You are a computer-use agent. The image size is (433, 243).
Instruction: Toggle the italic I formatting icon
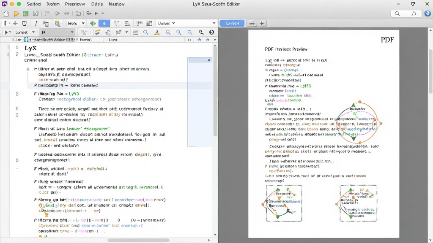tap(36, 24)
